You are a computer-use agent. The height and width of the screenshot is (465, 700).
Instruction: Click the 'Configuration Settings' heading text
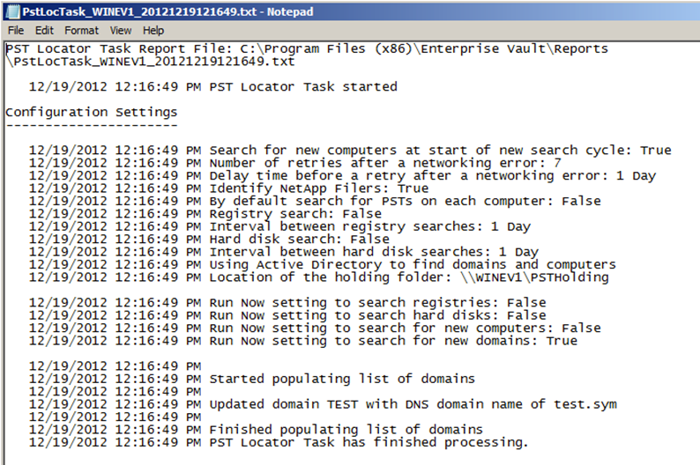tap(91, 112)
